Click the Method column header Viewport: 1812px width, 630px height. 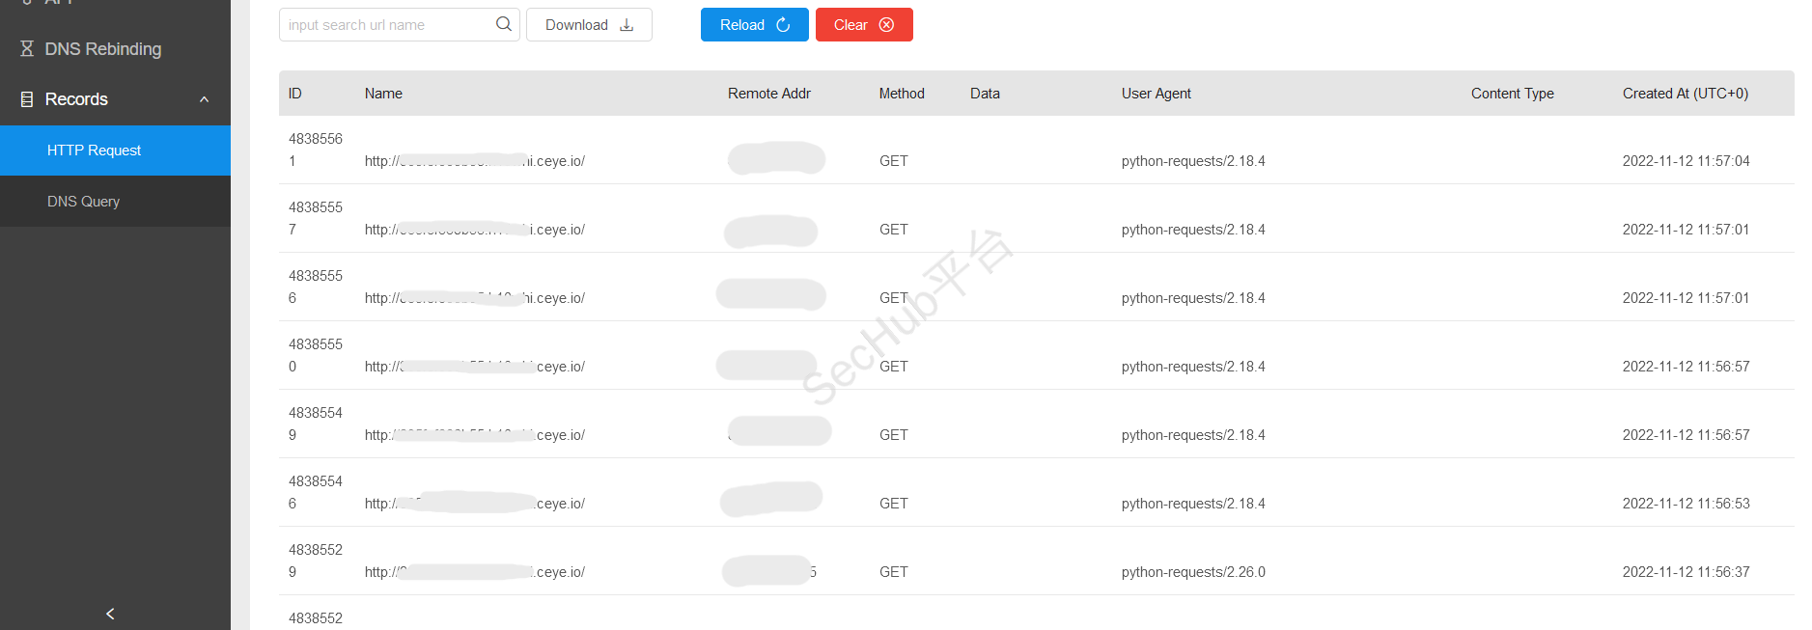pyautogui.click(x=901, y=94)
